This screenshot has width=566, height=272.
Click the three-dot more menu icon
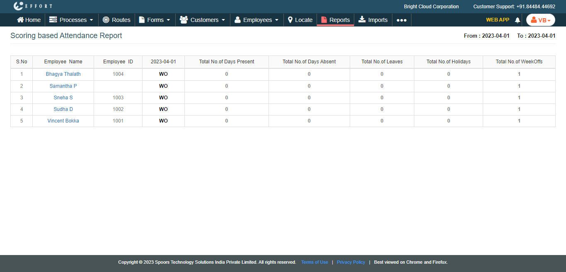click(x=402, y=20)
